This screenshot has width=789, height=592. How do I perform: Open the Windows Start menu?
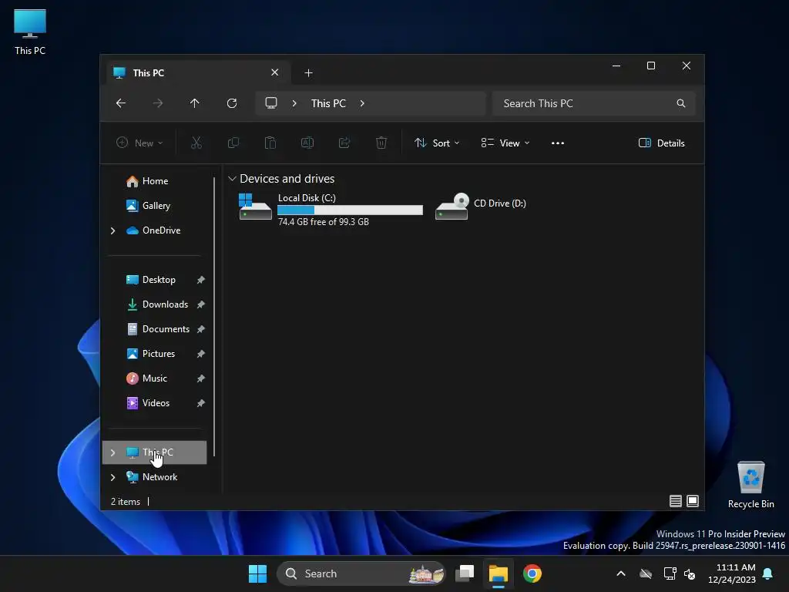257,573
